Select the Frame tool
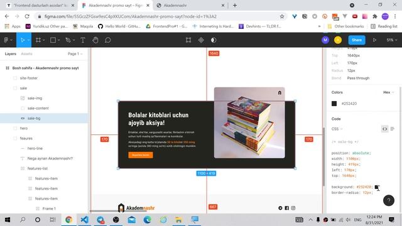This screenshot has width=402, height=226. click(38, 40)
